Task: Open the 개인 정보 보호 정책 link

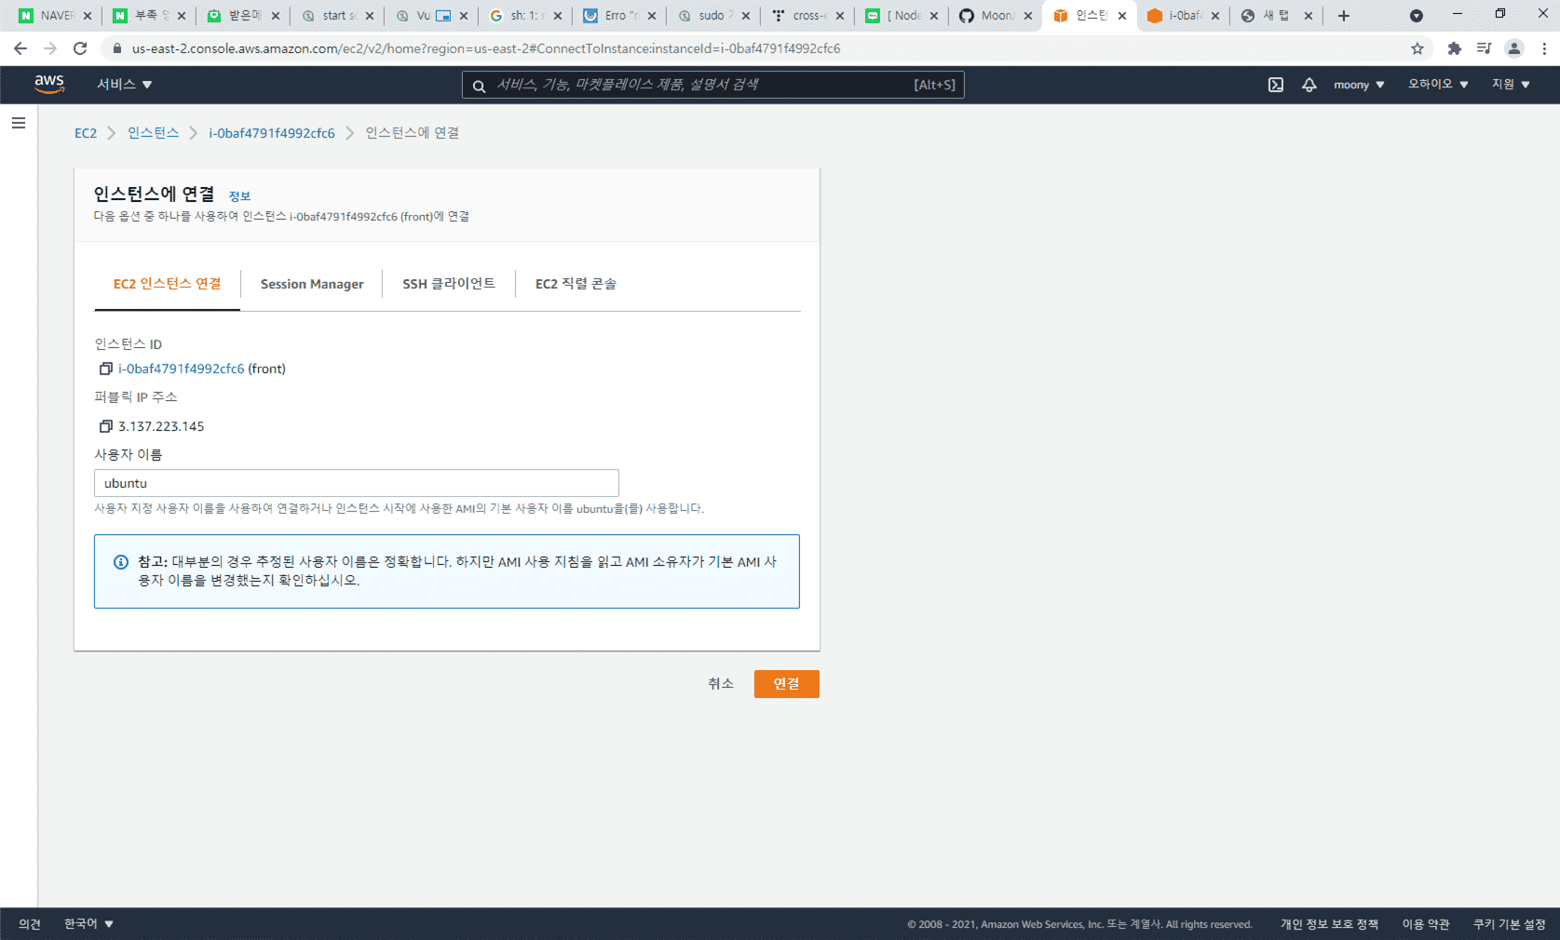Action: pos(1329,924)
